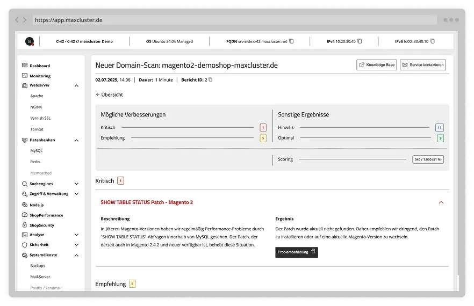Click the ShopSecurity lock icon

pyautogui.click(x=25, y=225)
